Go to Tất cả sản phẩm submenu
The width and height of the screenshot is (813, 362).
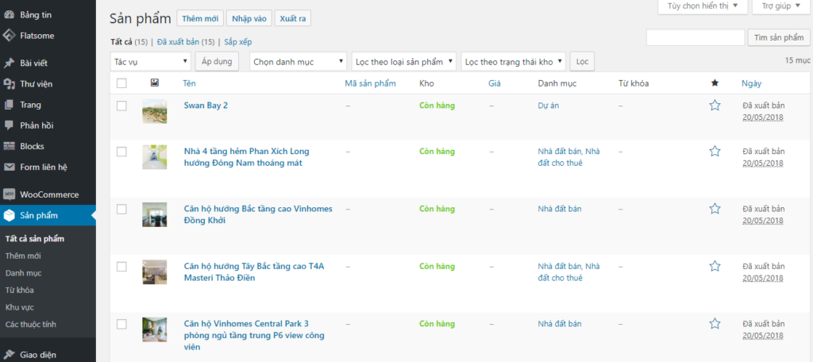click(35, 239)
